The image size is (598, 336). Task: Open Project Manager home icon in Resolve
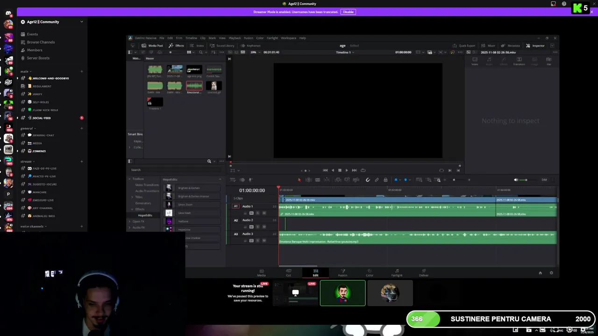pos(541,273)
